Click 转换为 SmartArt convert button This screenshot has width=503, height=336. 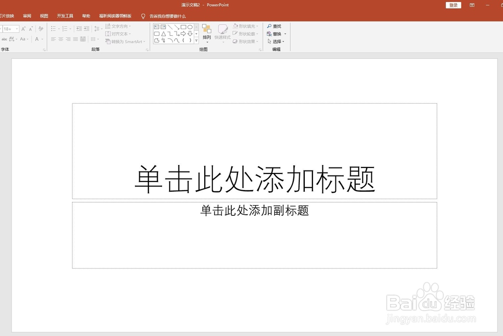[x=125, y=41]
